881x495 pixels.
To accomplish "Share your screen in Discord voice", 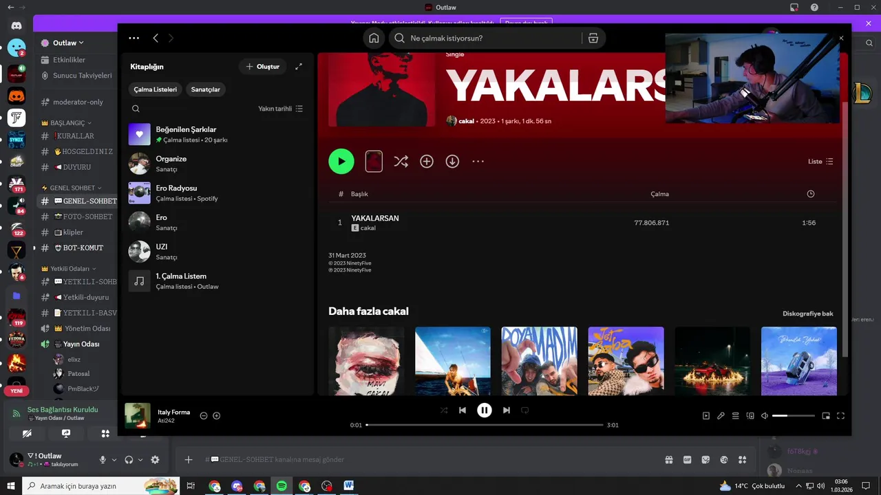I will [x=66, y=434].
